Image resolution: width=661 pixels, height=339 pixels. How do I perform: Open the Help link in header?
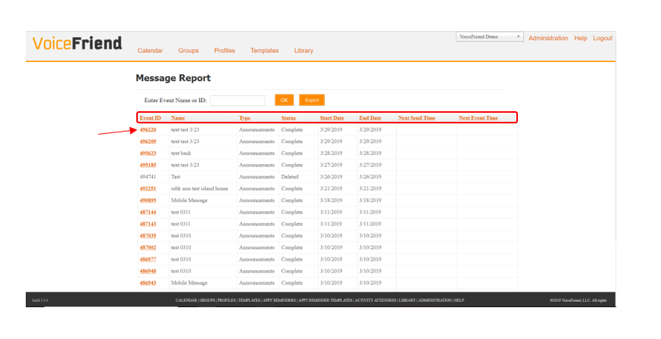pos(581,38)
